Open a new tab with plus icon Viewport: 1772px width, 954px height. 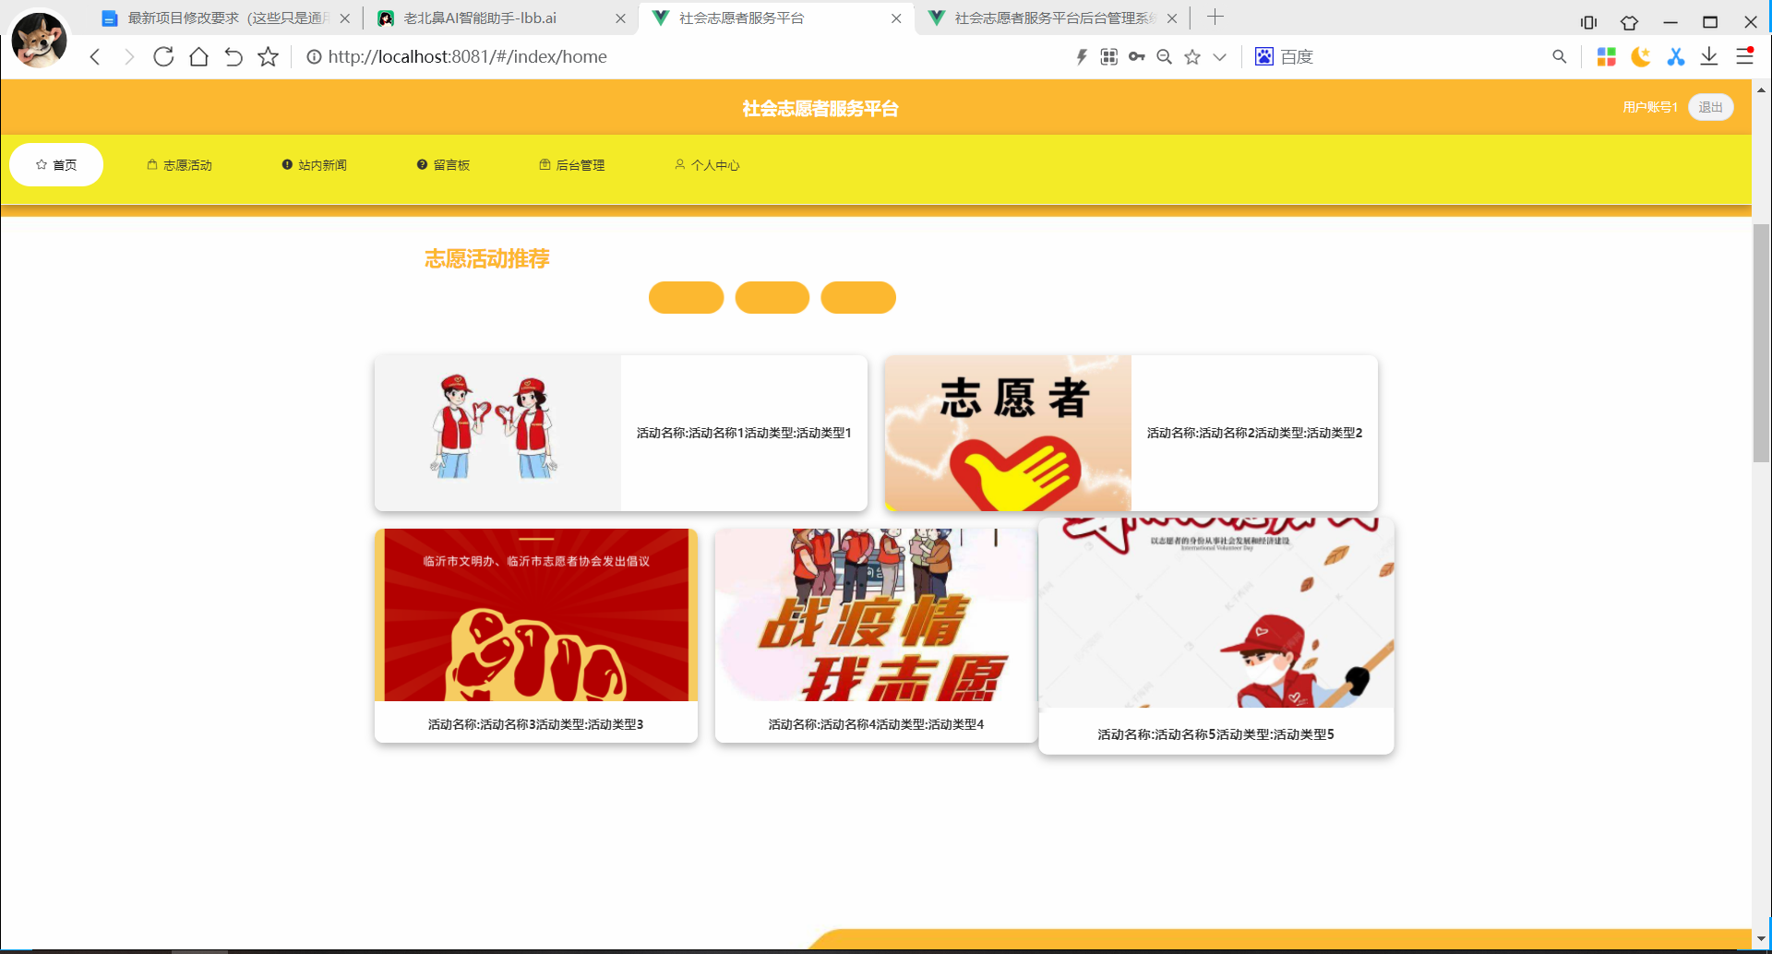[1215, 17]
